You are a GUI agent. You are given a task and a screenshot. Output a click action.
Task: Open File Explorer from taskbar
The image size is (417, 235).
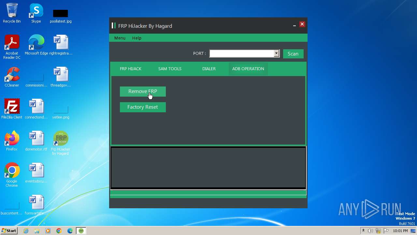point(37,231)
